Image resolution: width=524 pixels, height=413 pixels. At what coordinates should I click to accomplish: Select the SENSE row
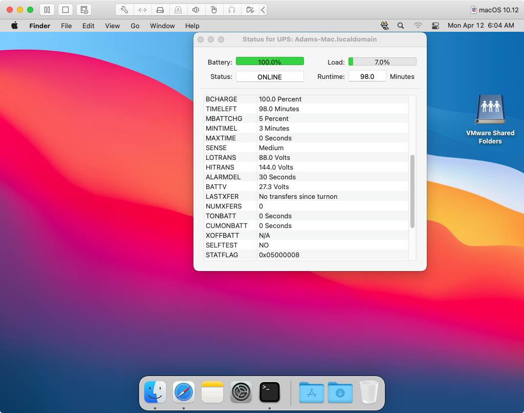coord(306,148)
